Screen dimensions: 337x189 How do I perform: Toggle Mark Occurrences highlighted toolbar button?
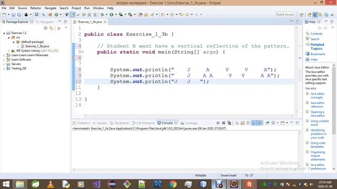pyautogui.click(x=73, y=15)
